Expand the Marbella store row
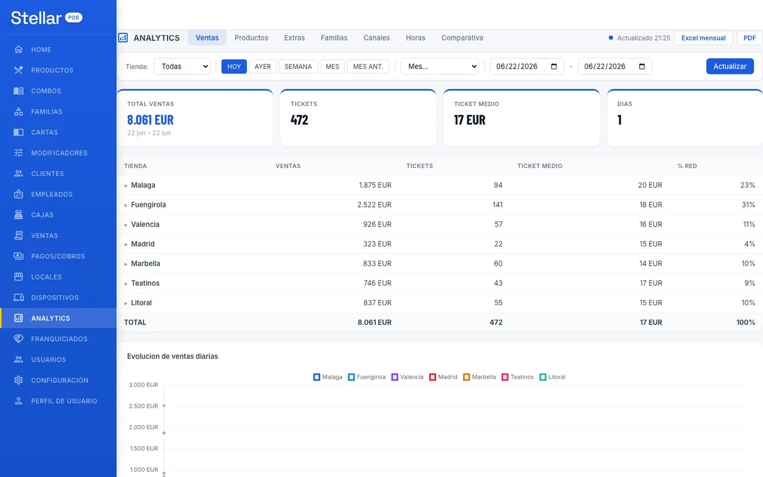 point(126,264)
